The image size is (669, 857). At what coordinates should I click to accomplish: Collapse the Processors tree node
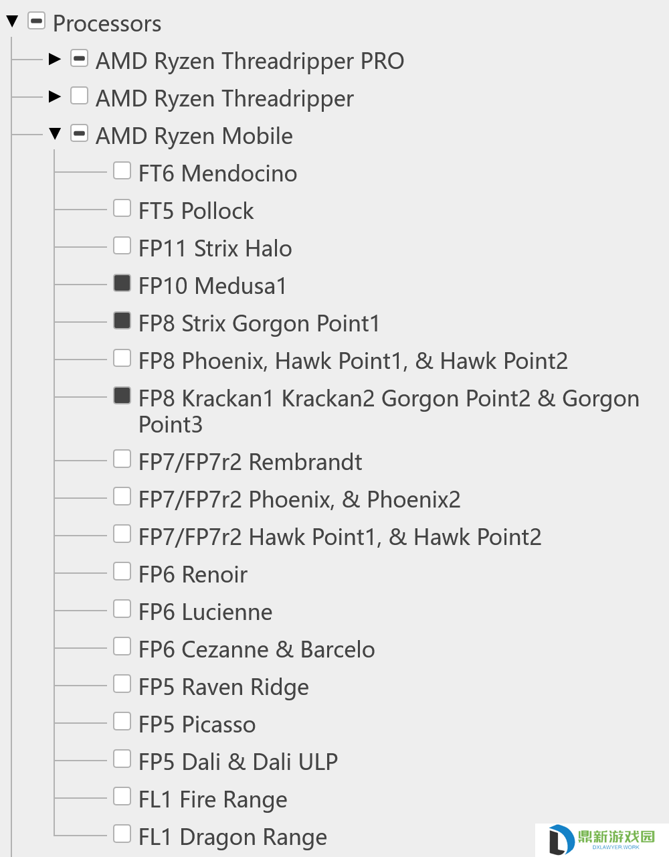pyautogui.click(x=12, y=21)
